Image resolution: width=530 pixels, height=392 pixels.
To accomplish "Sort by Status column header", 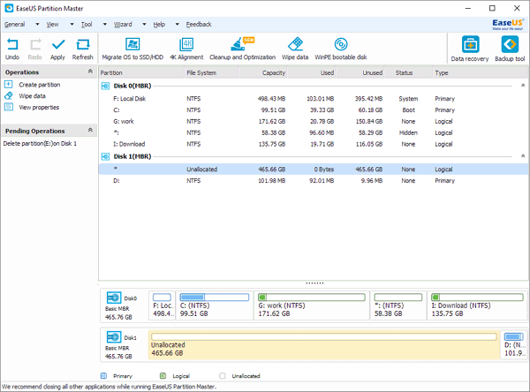I will pos(408,72).
